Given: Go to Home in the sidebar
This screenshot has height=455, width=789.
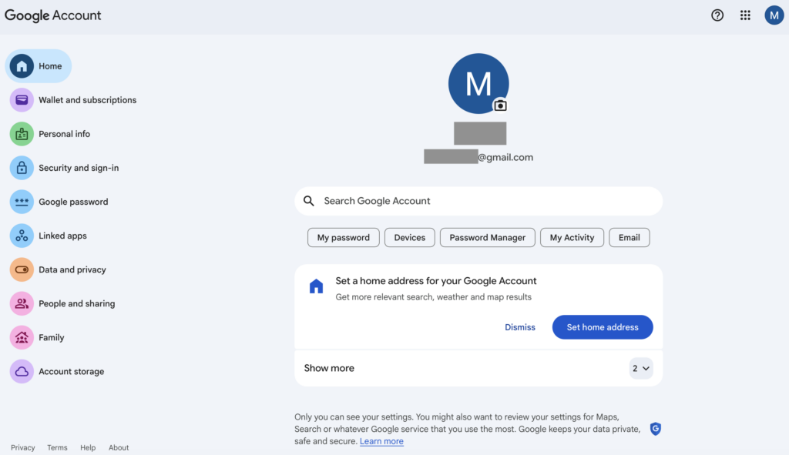Looking at the screenshot, I should [x=39, y=66].
